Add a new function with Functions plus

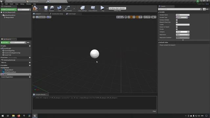pyautogui.click(x=30, y=58)
